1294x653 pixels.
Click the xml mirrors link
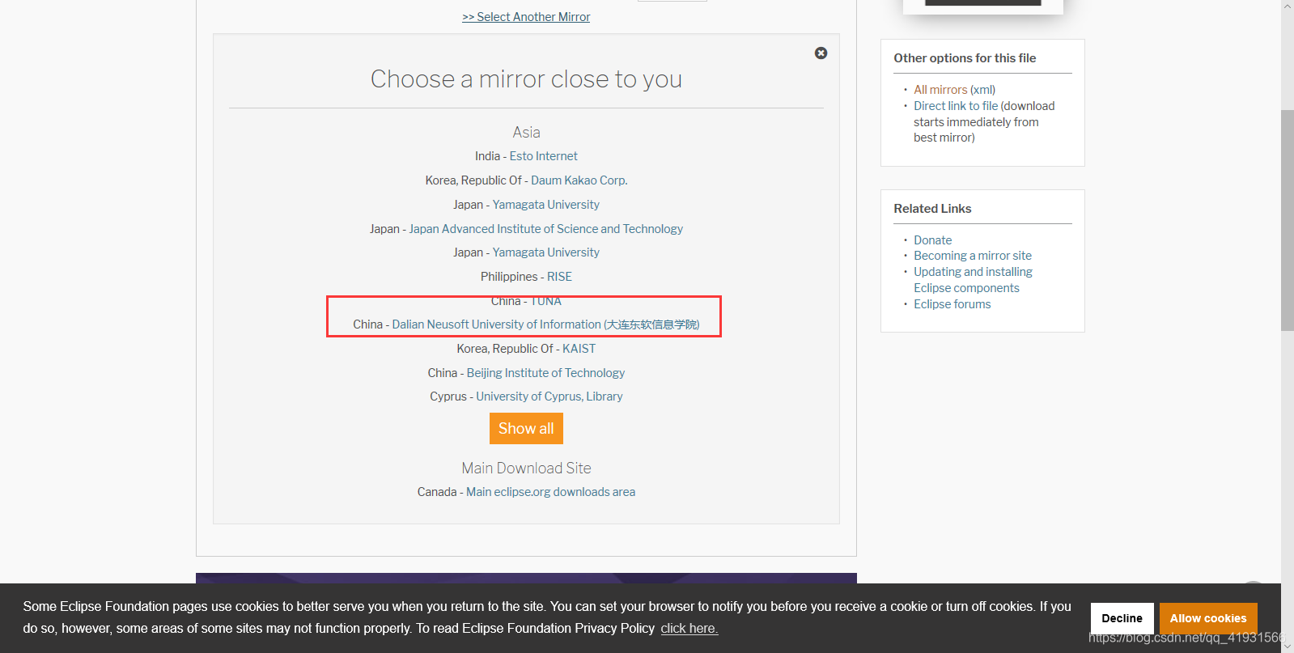click(982, 90)
